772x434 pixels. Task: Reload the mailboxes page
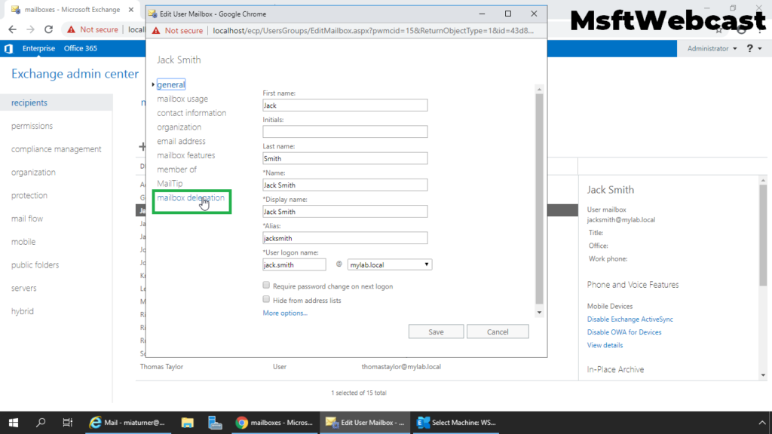48,29
